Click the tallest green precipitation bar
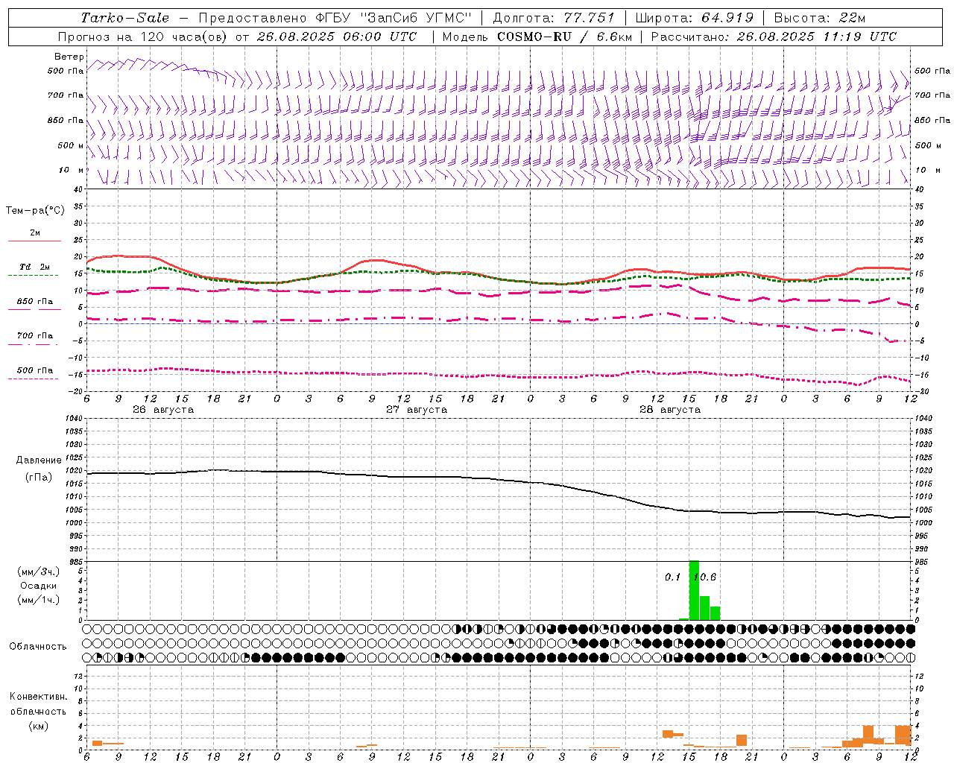Screen dimensions: 954x763 (694, 590)
